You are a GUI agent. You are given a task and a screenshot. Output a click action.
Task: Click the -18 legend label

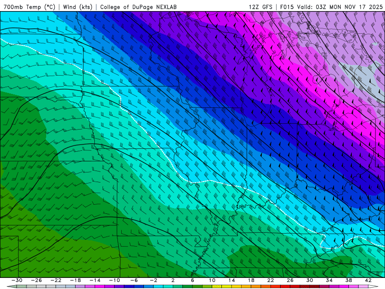point(76,280)
